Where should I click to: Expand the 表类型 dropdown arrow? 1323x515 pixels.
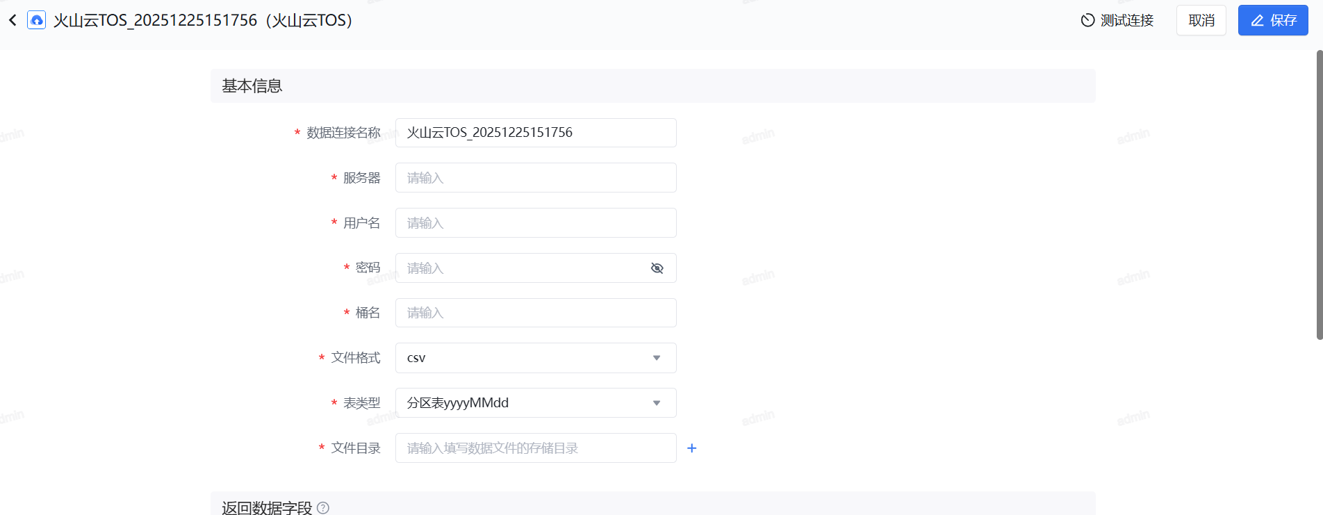(657, 403)
